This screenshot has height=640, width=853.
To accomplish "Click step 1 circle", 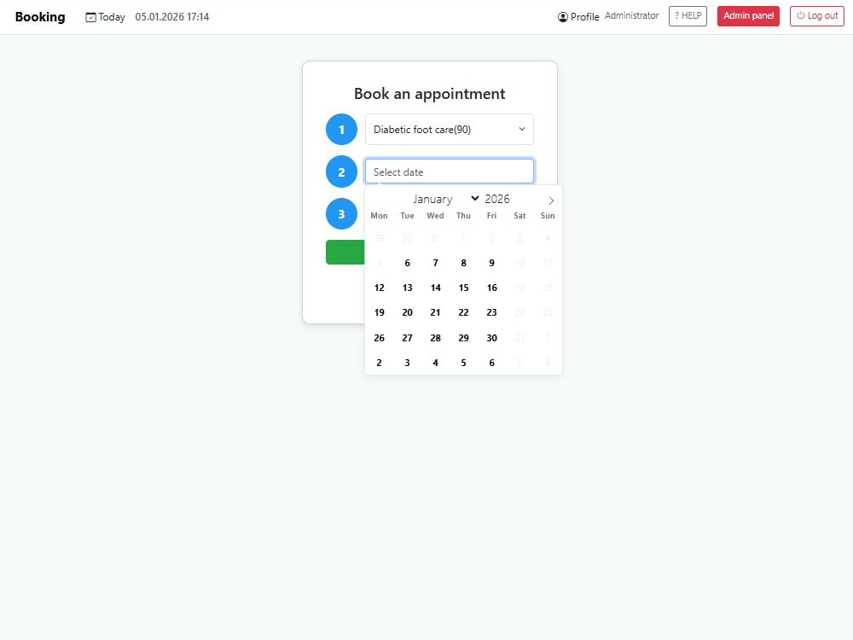I will point(341,130).
